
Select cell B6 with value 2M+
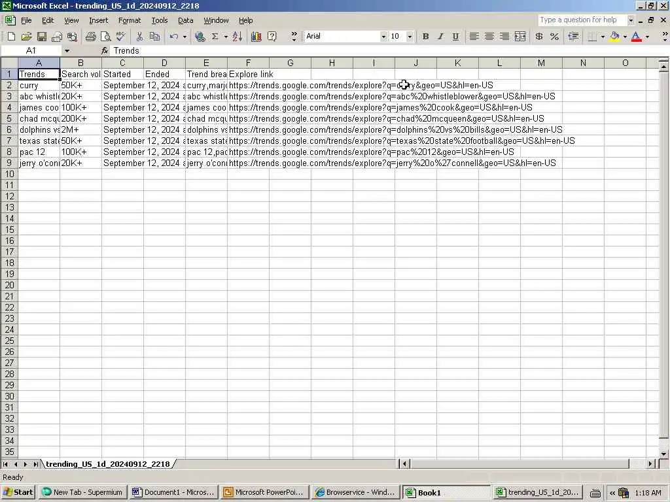pyautogui.click(x=80, y=130)
